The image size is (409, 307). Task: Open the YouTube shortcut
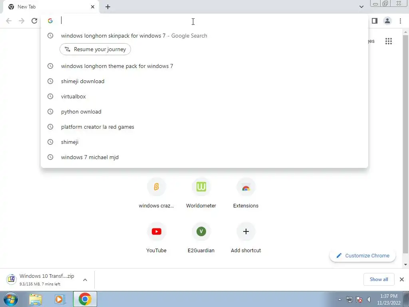click(x=156, y=237)
